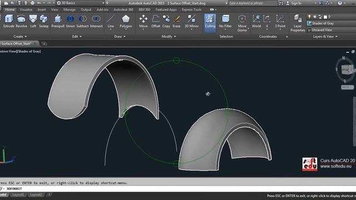Viewport: 356px width, 200px height.
Task: Switch to the Layout2 tab
Action: 36,194
